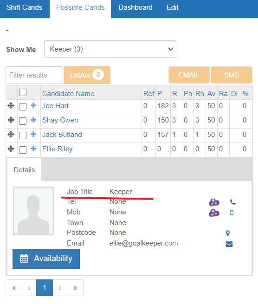Image resolution: width=258 pixels, height=304 pixels.
Task: Click the move handle icon for Ellie Riley
Action: coord(11,149)
